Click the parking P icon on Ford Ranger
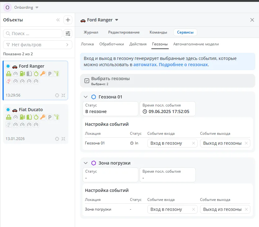259x227 pixels. pyautogui.click(x=49, y=74)
